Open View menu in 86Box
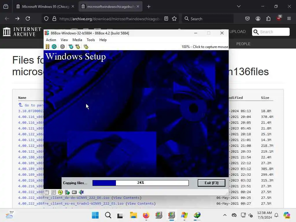 [64, 40]
